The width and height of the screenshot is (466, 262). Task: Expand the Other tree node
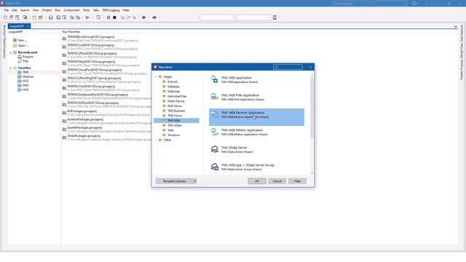click(156, 140)
